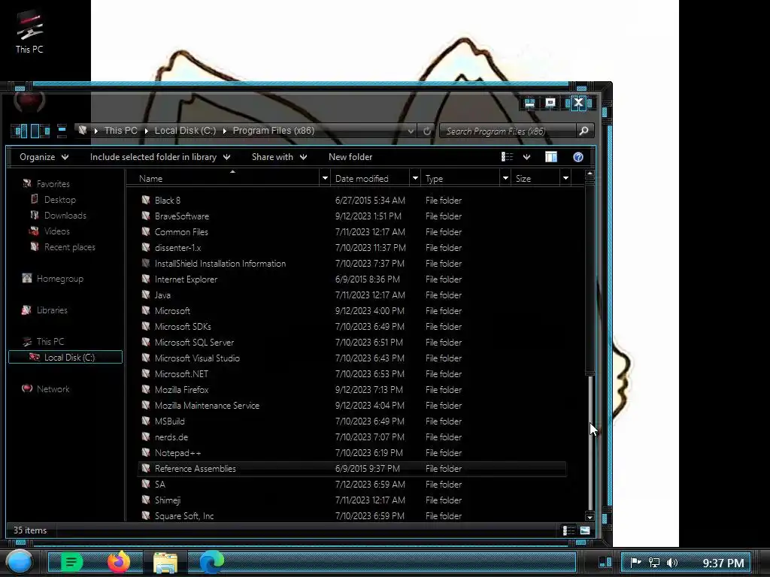Viewport: 770px width, 577px height.
Task: Click the volume speaker tray icon
Action: [672, 563]
